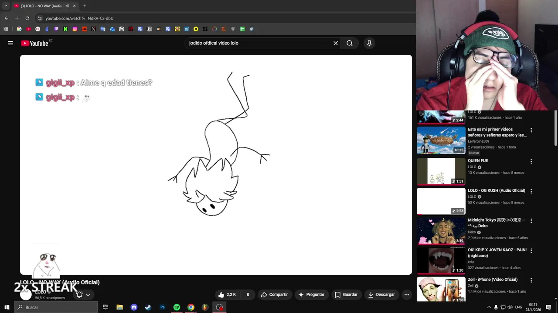Open the Notion bookmark icon
The width and height of the screenshot is (558, 313).
(149, 29)
